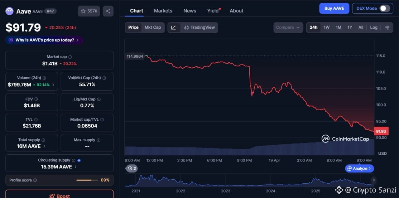Click the CoinMarketCap AI icon in price question
Screen dimensions: 399x198
11,40
